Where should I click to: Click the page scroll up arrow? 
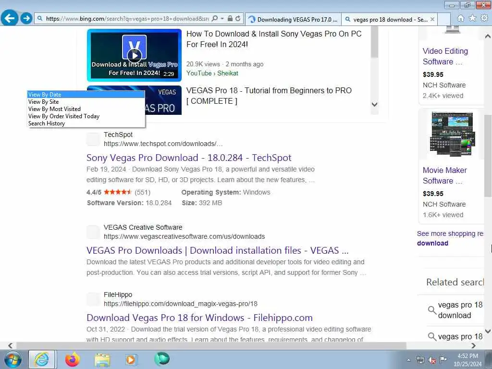(x=488, y=37)
